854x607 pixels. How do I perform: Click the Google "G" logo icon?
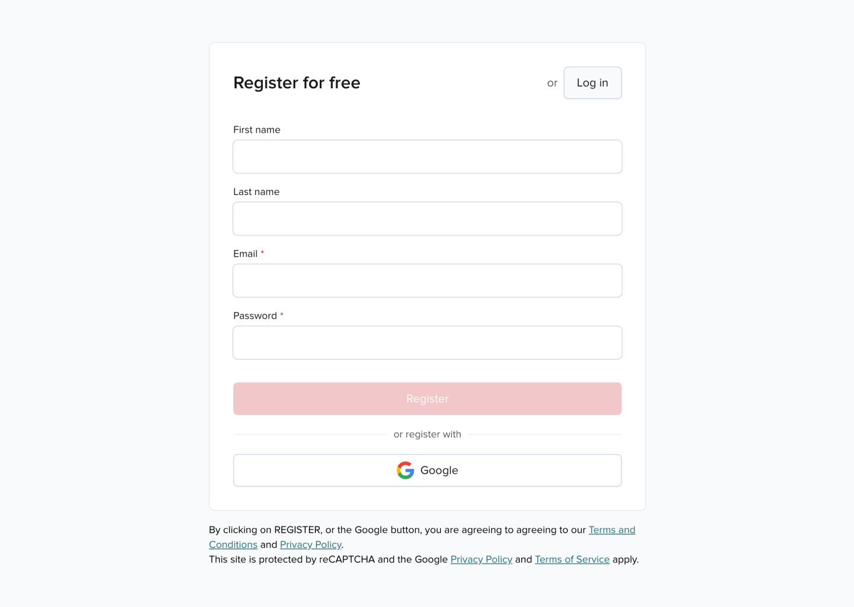pyautogui.click(x=405, y=470)
